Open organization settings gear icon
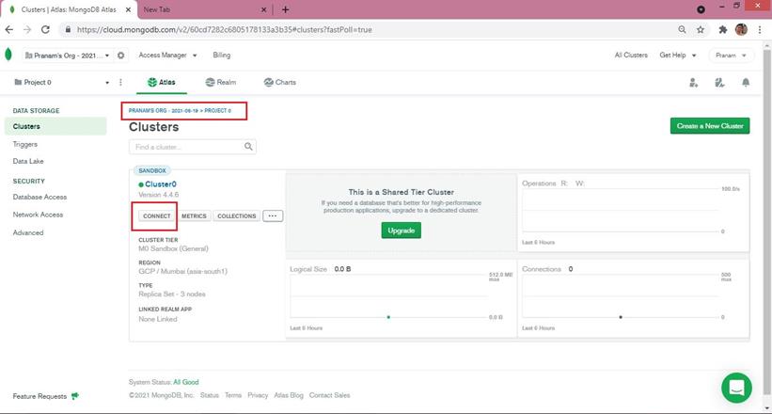This screenshot has height=414, width=772. [120, 56]
